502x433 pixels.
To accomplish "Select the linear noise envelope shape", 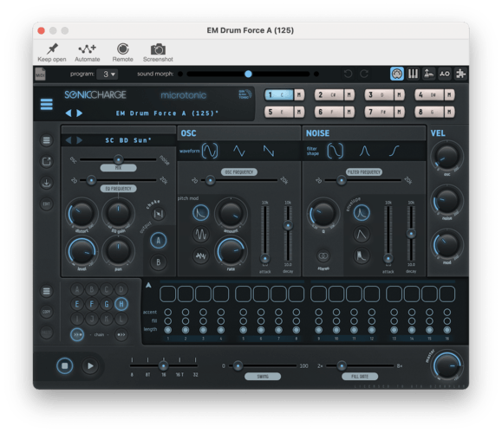I will click(x=362, y=235).
